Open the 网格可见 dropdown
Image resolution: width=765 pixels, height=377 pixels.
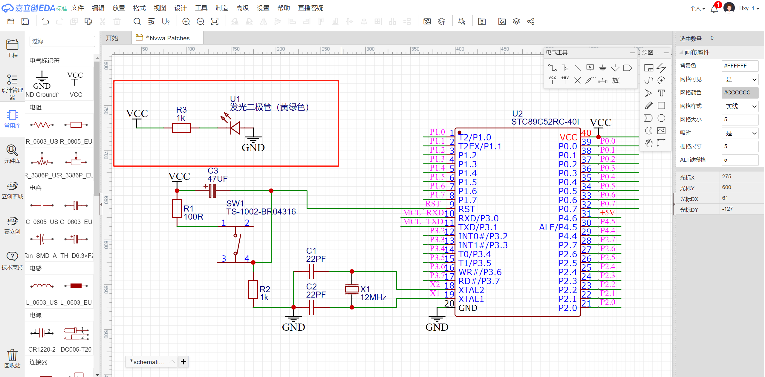[740, 79]
